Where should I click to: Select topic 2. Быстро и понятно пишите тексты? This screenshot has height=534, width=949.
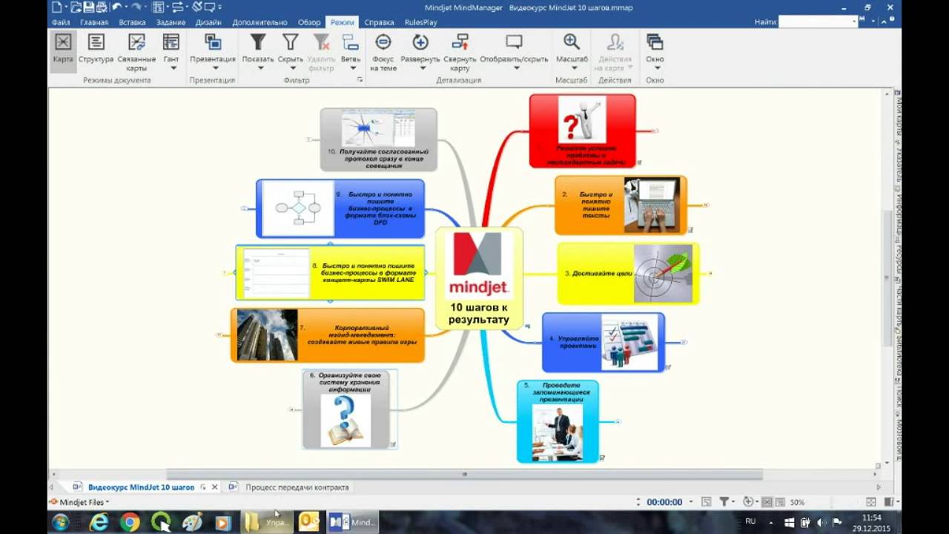[621, 205]
